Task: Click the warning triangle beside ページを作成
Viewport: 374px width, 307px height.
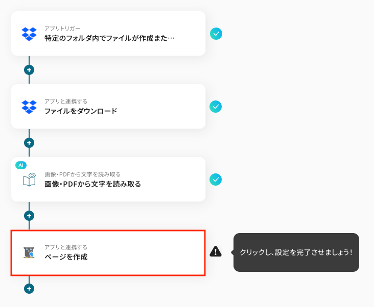Action: (216, 251)
